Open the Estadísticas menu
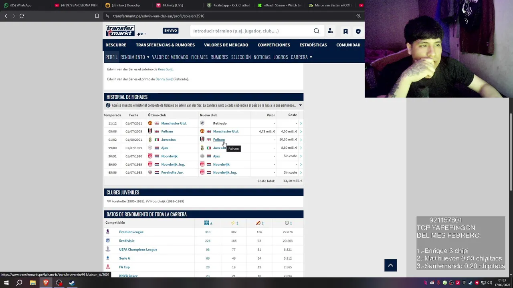The width and height of the screenshot is (513, 288). click(x=313, y=45)
